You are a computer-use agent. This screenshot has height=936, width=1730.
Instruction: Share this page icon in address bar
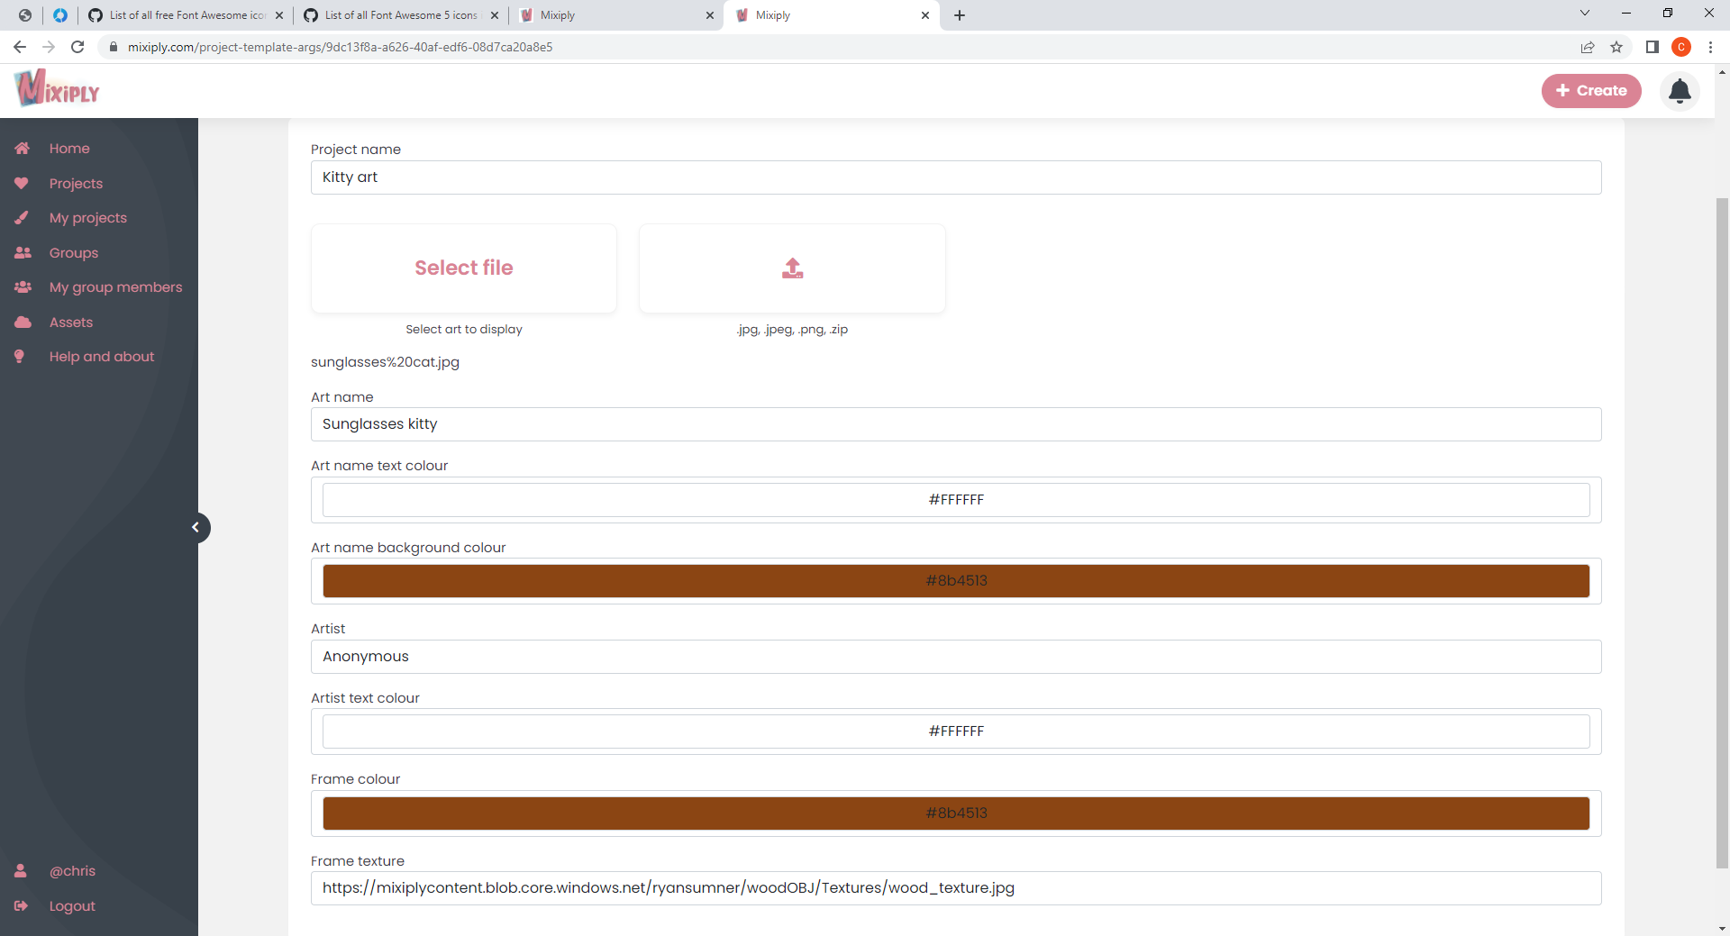coord(1588,47)
